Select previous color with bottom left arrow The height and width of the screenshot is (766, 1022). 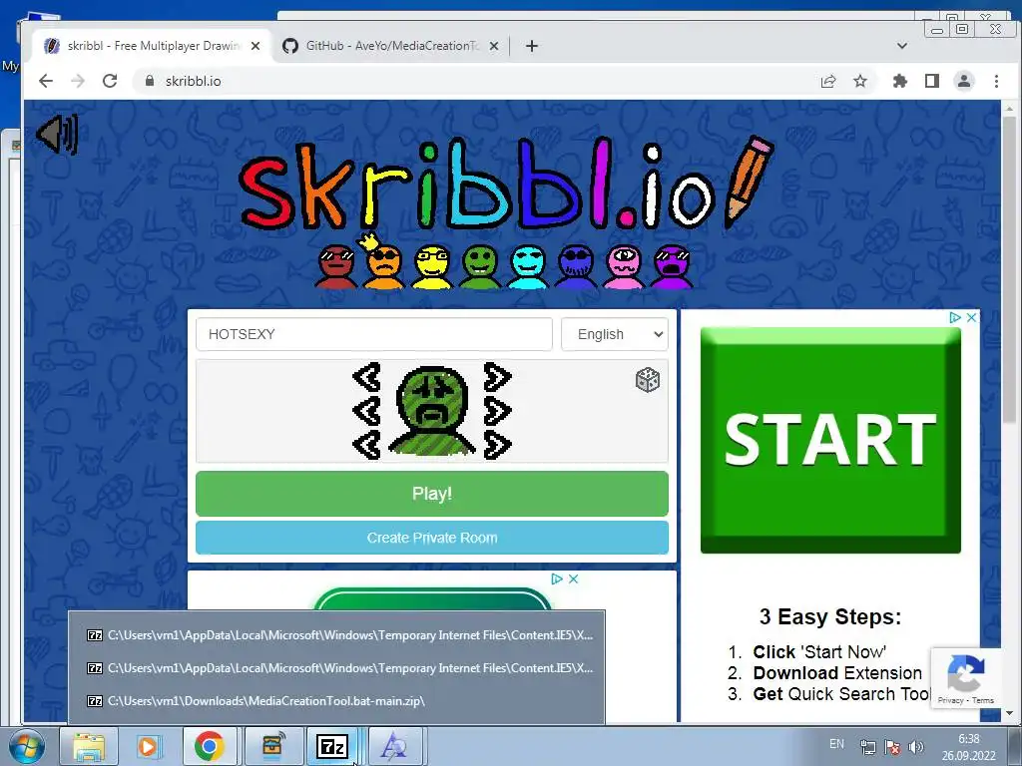pos(367,446)
